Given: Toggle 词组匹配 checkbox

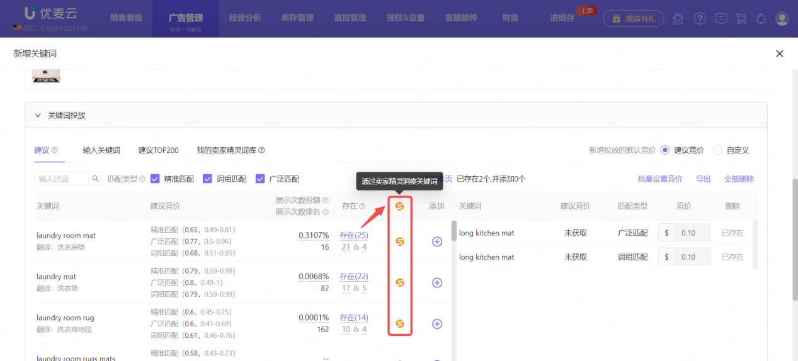Looking at the screenshot, I should click(207, 179).
